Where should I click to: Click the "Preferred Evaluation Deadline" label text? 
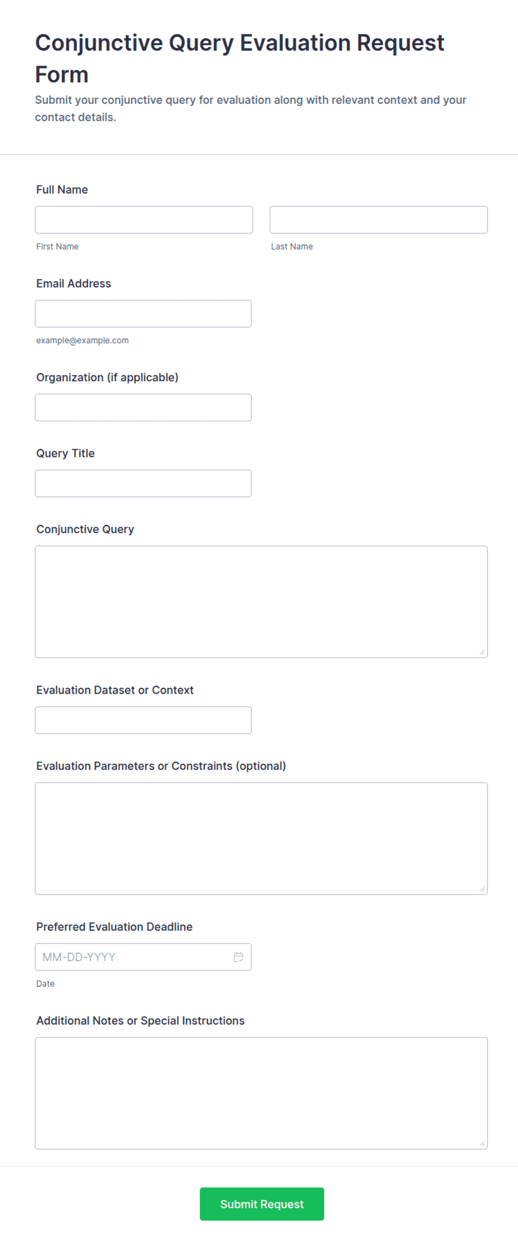tap(114, 927)
